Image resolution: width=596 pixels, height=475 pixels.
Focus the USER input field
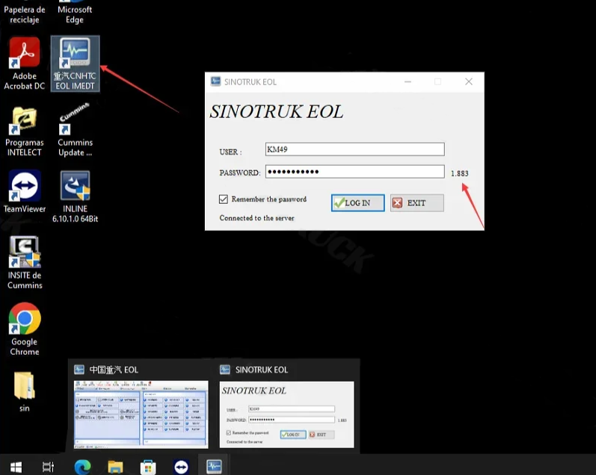(x=354, y=149)
